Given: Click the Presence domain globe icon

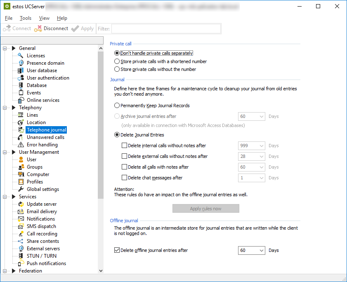Looking at the screenshot, I should (21, 63).
